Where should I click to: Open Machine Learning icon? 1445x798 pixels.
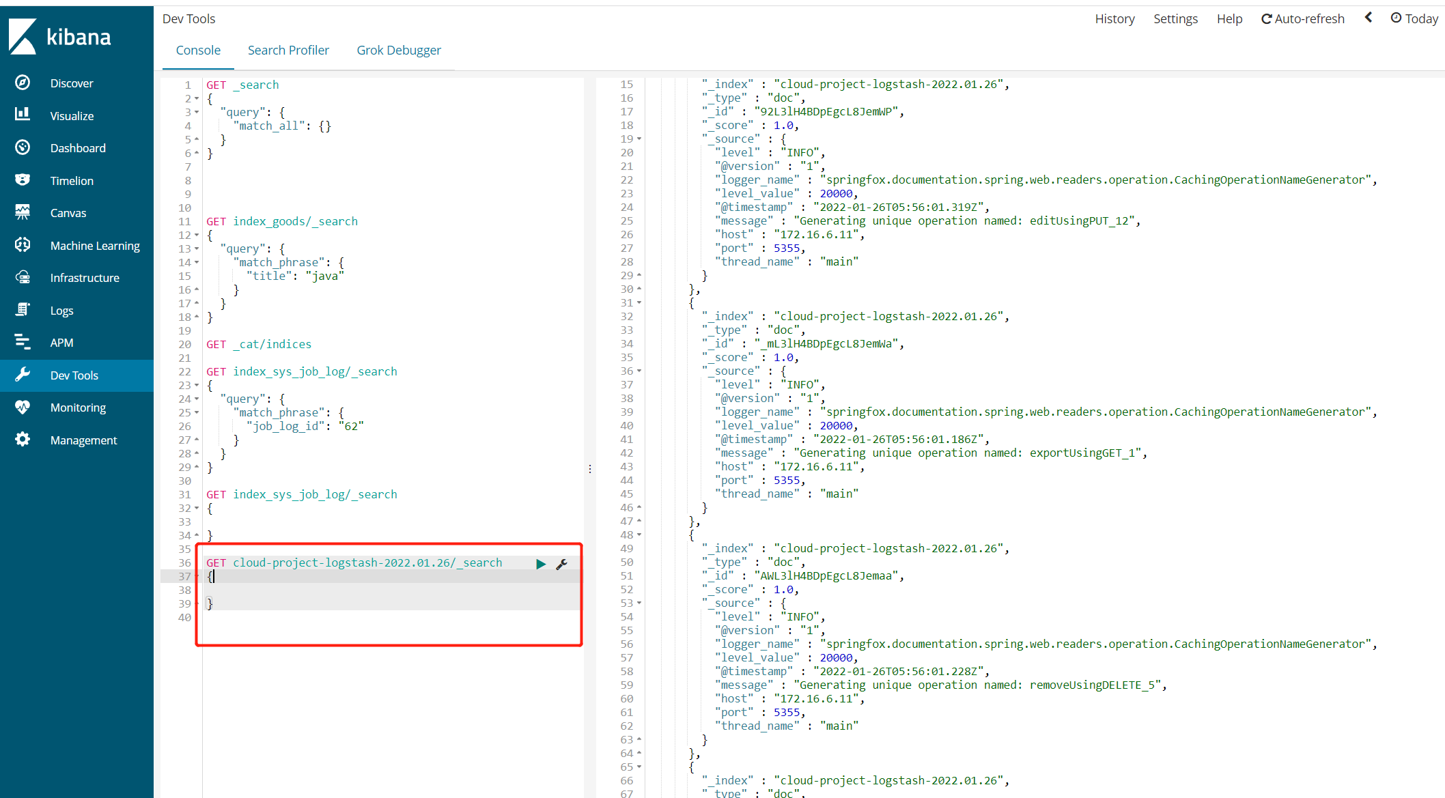click(23, 245)
